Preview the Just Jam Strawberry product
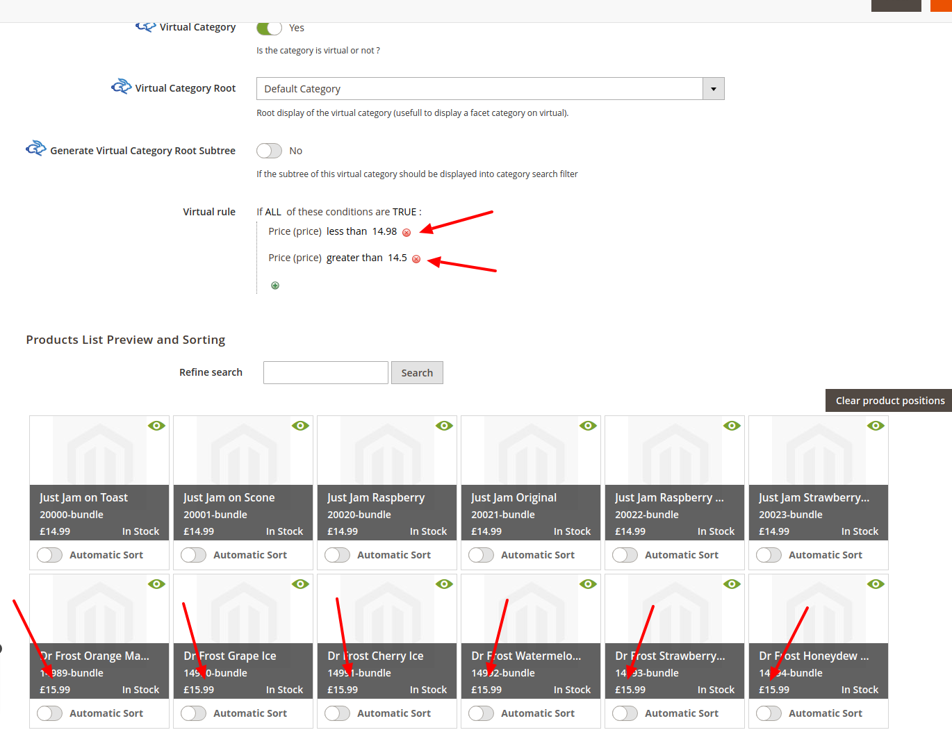952x730 pixels. click(x=876, y=426)
